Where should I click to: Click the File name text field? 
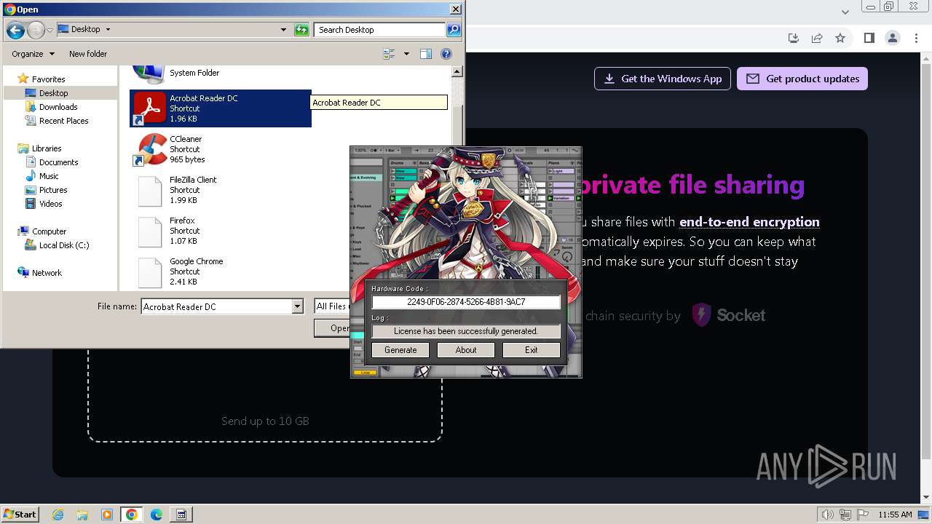click(216, 306)
